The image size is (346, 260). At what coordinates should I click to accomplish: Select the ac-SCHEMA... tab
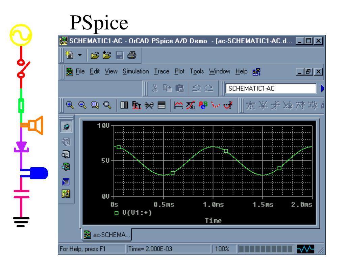107,235
